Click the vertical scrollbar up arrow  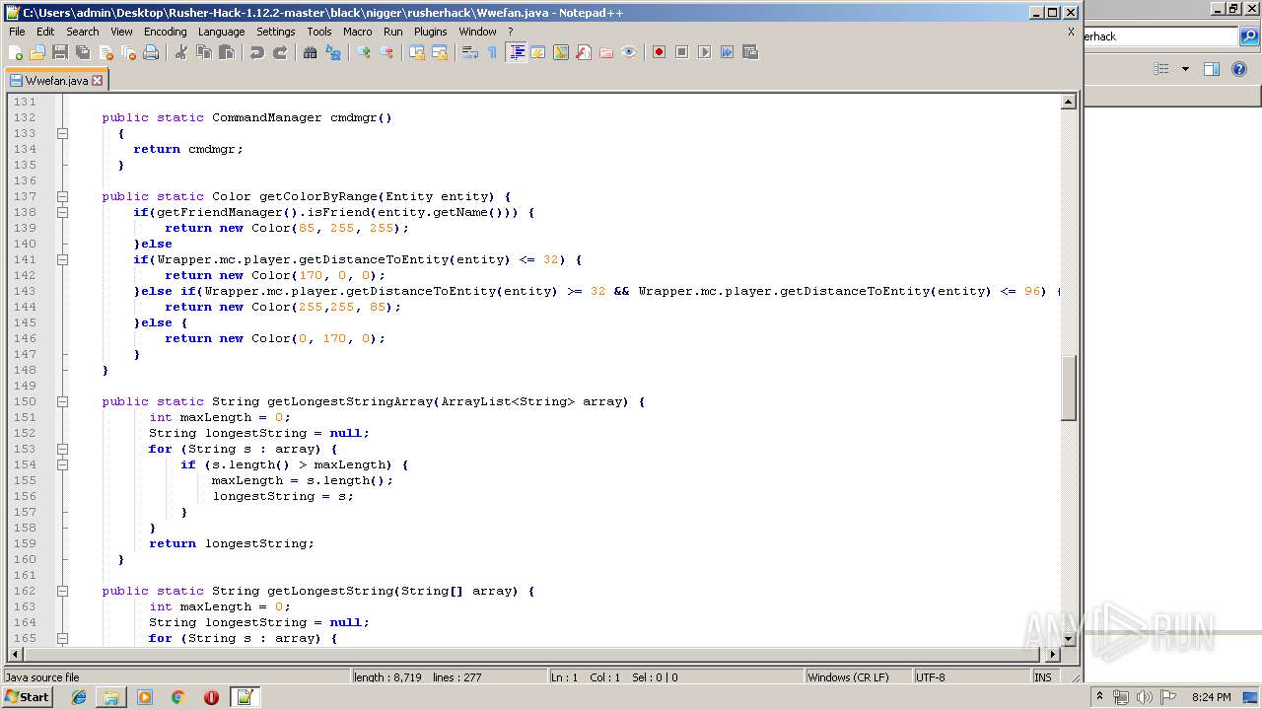[x=1069, y=102]
